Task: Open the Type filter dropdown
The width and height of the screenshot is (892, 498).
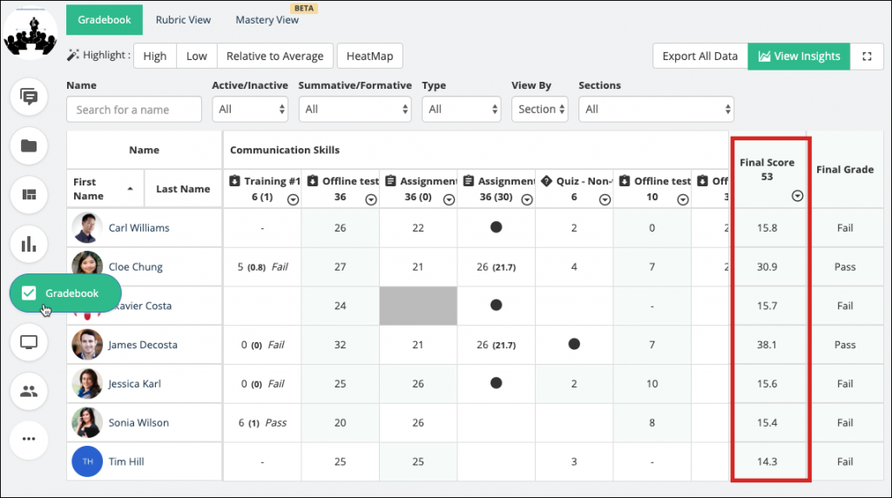Action: pyautogui.click(x=462, y=109)
